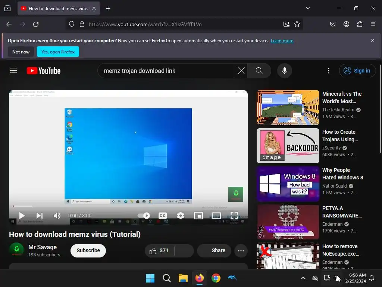Screen dimensions: 382x287
Task: Expand the list all tabs chevron
Action: tap(308, 8)
